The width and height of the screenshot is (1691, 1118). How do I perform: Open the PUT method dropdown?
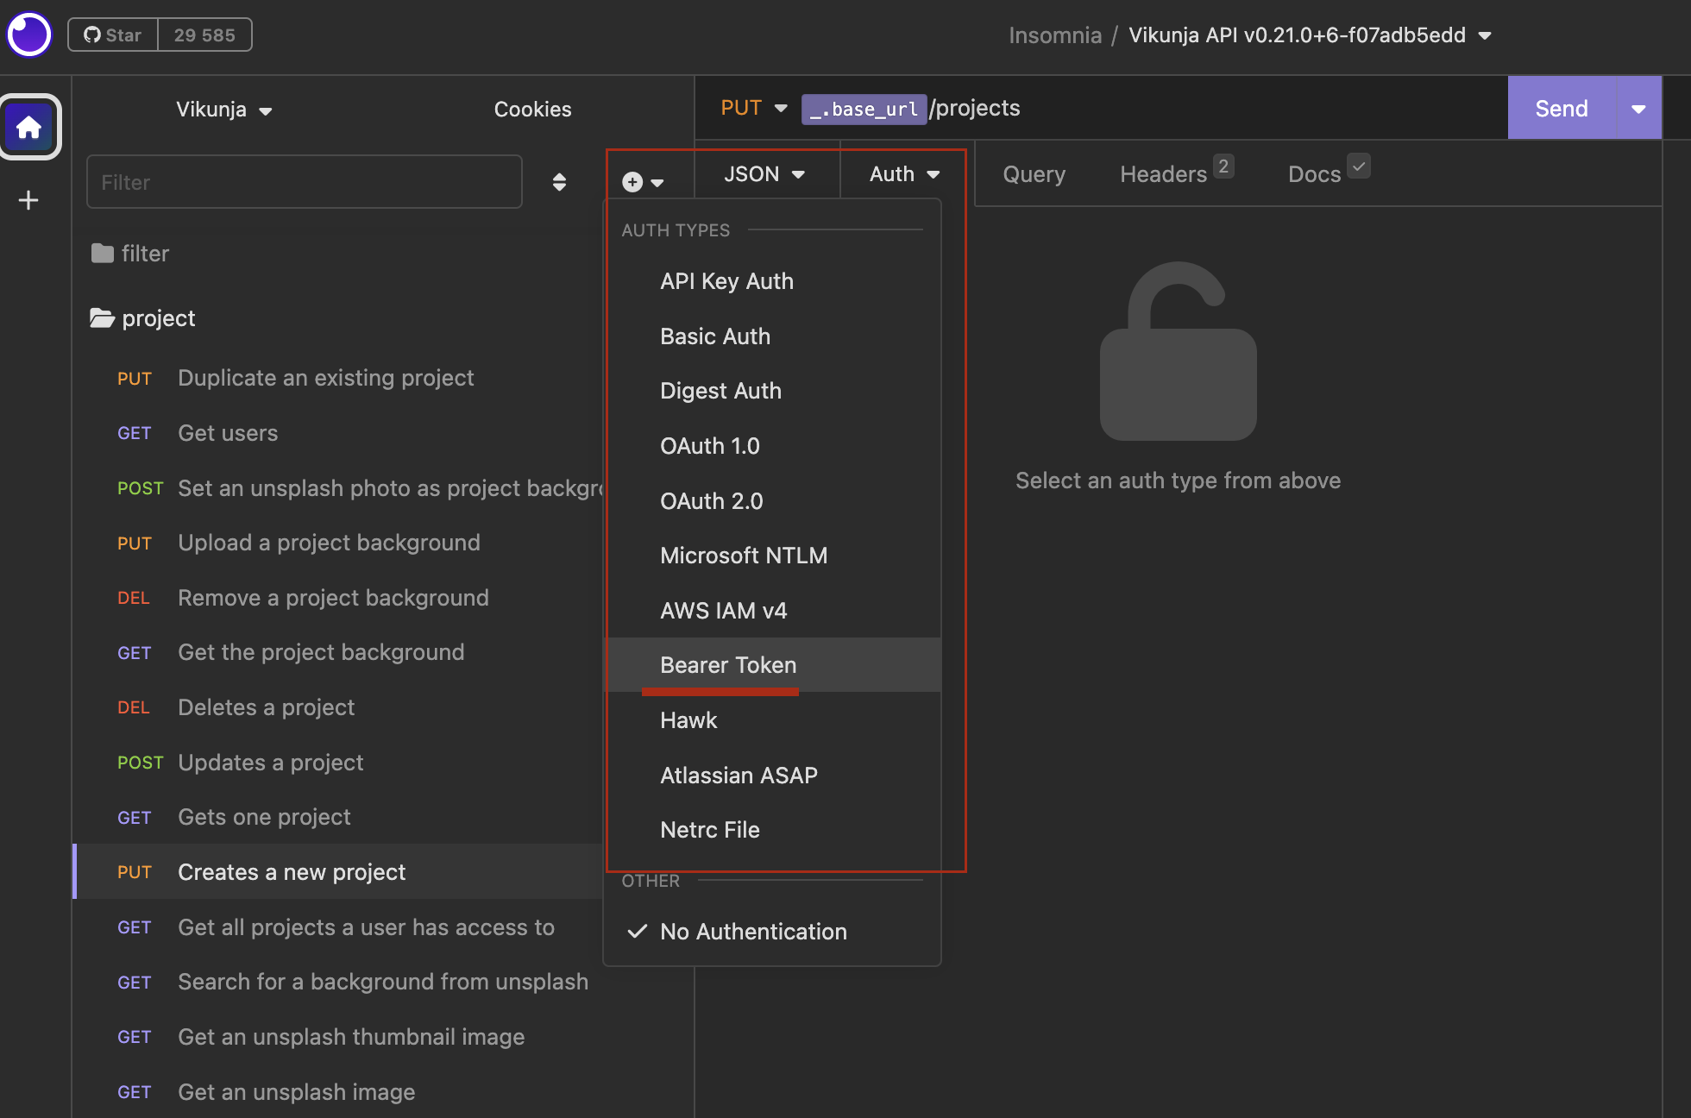click(x=753, y=108)
